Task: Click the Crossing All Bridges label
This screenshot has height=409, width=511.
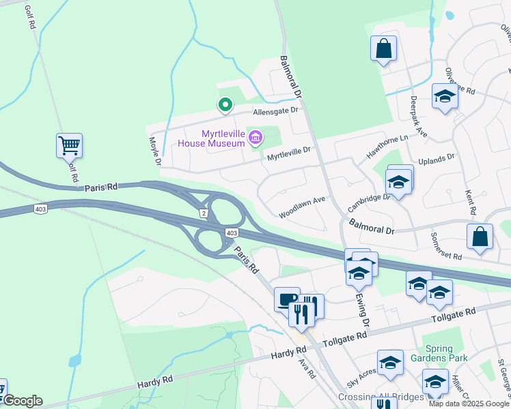Action: (x=381, y=397)
